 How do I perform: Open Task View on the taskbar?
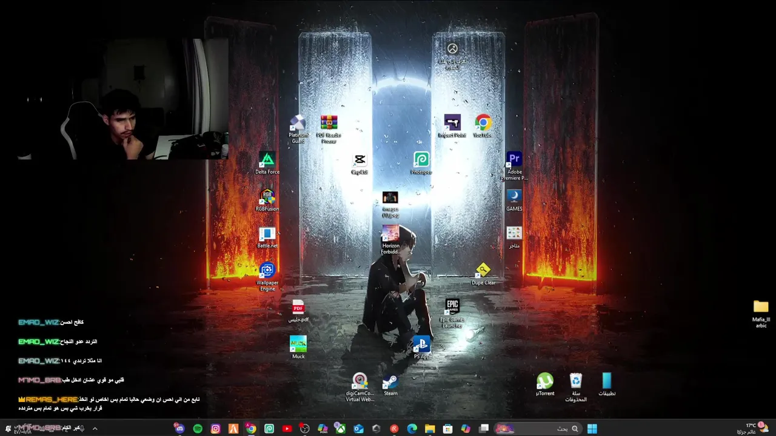(484, 429)
